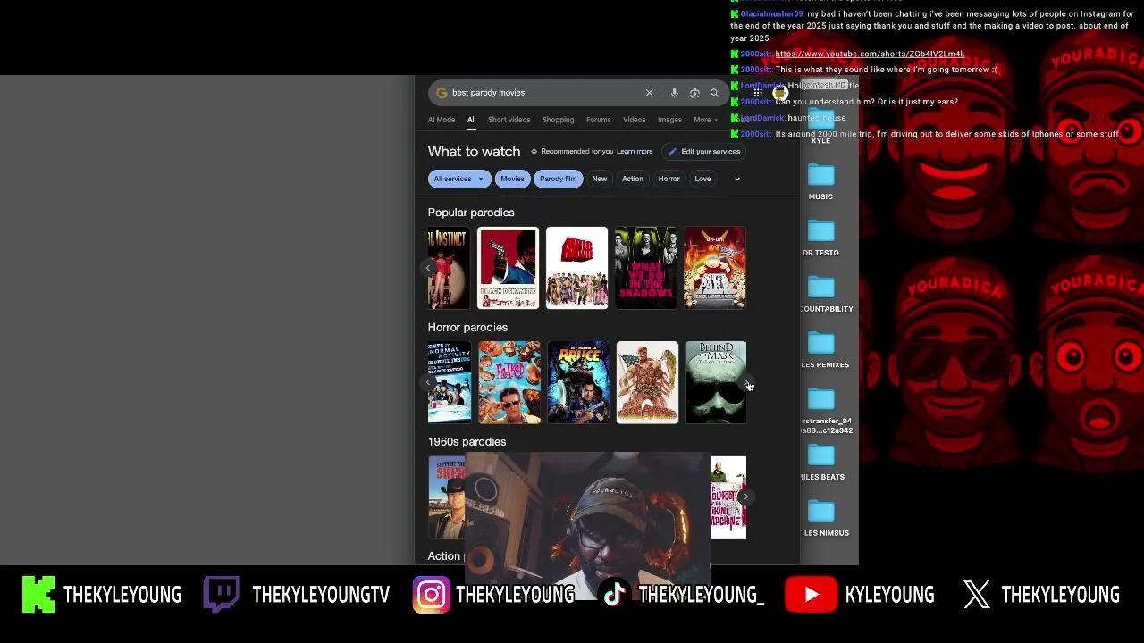Open South Park movie poster
This screenshot has width=1144, height=643.
point(714,268)
